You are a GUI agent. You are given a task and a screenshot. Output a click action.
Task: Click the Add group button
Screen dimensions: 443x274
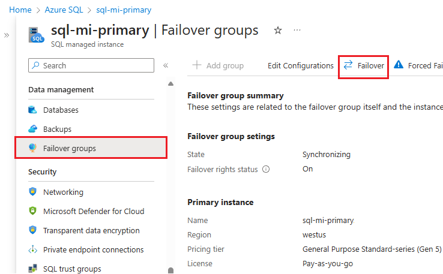(218, 65)
